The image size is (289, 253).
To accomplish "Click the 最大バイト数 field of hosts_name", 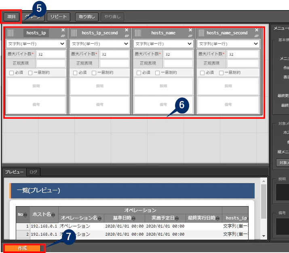I will coord(178,54).
